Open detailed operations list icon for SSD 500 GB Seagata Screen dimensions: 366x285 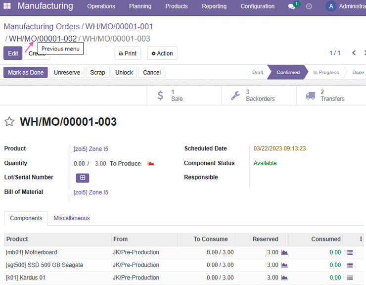(350, 265)
